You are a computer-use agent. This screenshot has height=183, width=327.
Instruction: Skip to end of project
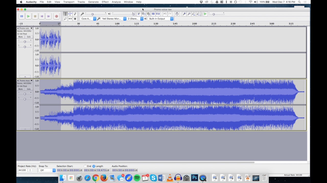[49, 16]
